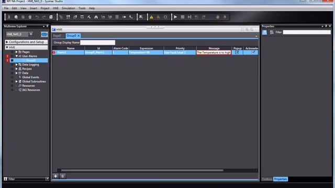Image resolution: width=335 pixels, height=188 pixels.
Task: Click the Id cell 'Group0_Alarm1'
Action: pos(98,52)
